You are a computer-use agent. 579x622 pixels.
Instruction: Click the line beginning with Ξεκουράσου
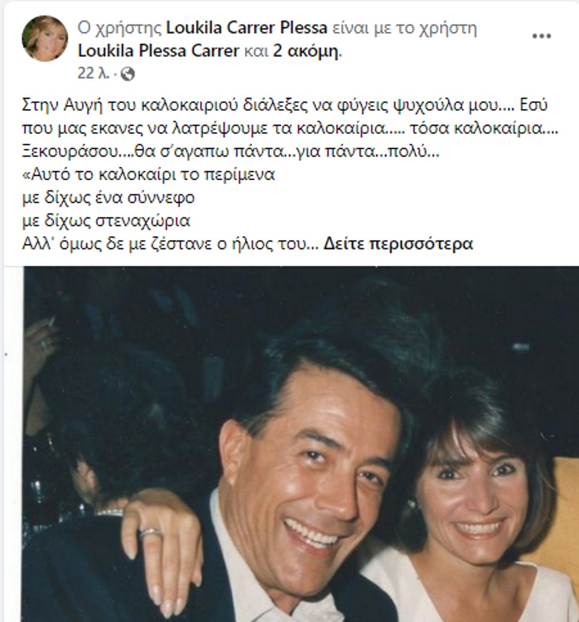[x=230, y=151]
